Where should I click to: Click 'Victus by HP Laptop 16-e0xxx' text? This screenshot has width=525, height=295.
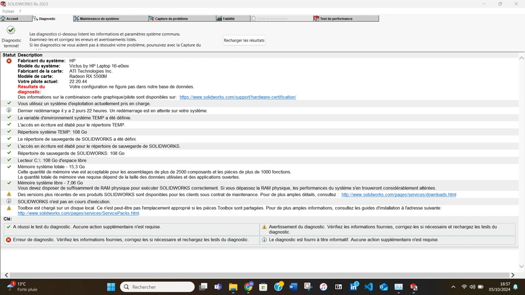pyautogui.click(x=99, y=66)
